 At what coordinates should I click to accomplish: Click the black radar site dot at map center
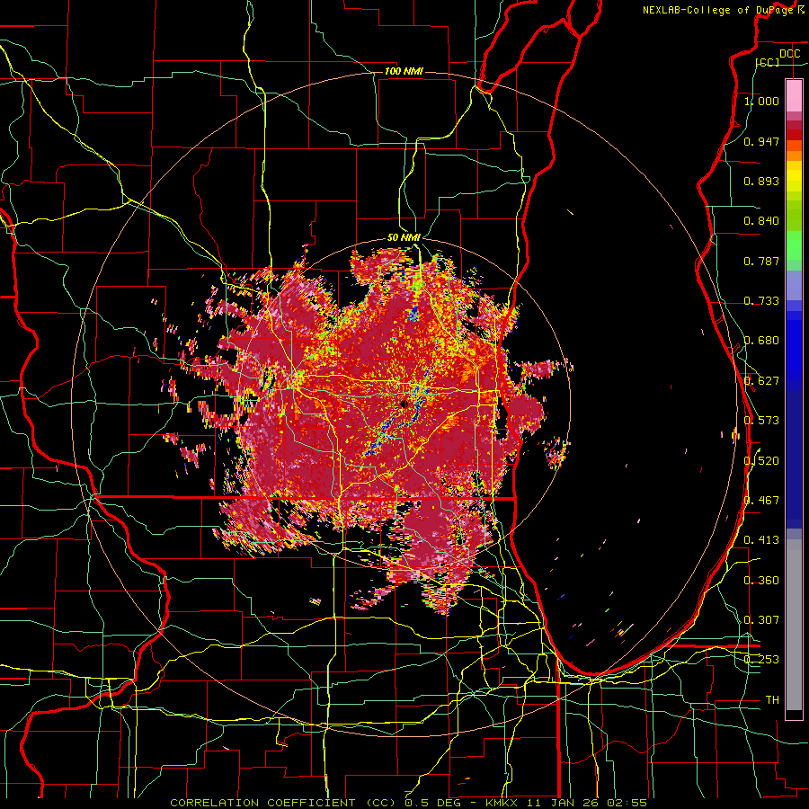click(404, 404)
